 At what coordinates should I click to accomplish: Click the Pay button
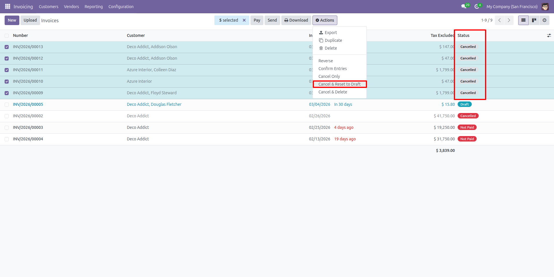pos(257,20)
